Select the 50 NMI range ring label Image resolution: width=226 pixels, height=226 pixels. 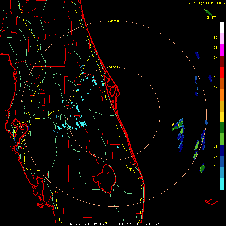(114, 67)
